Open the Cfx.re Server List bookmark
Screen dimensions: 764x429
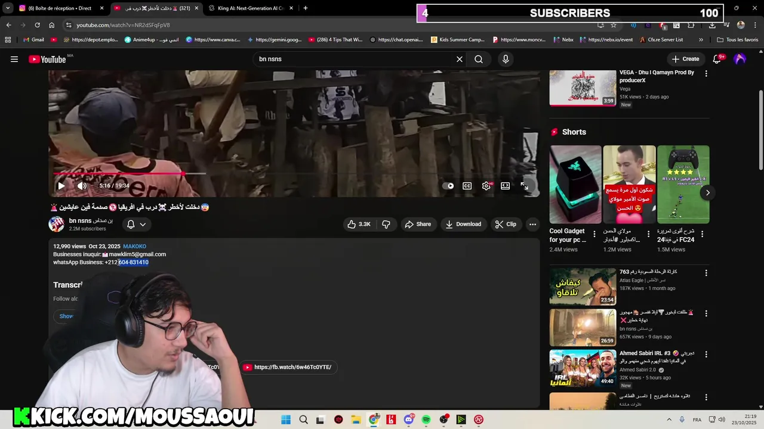coord(661,40)
